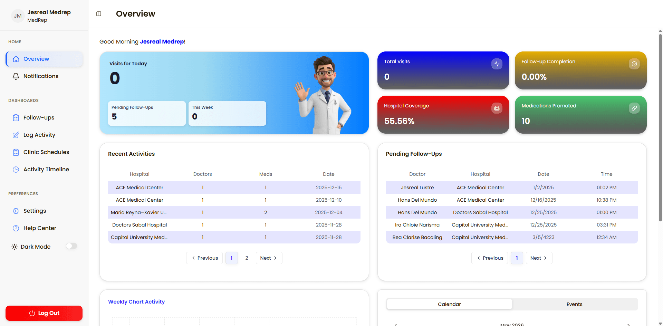Switch to the Events tab
Screen dimensions: 663x326
coord(574,304)
